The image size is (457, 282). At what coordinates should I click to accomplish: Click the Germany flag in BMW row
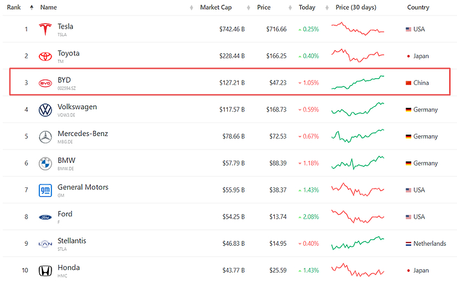pyautogui.click(x=408, y=163)
